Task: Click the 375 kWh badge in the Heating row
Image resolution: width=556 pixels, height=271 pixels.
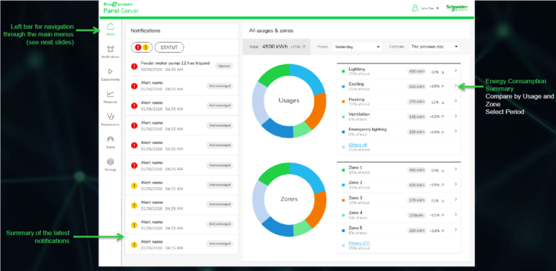Action: [x=416, y=102]
